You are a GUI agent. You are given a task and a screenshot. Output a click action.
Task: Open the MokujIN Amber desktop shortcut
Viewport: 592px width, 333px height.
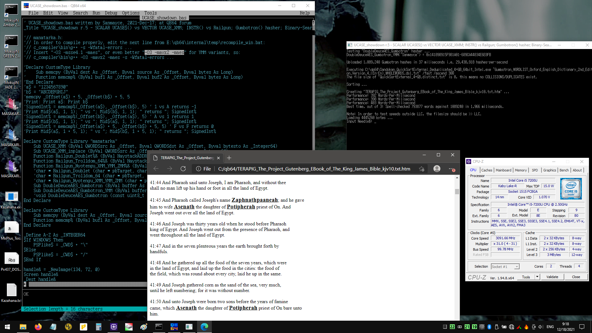[x=11, y=15]
